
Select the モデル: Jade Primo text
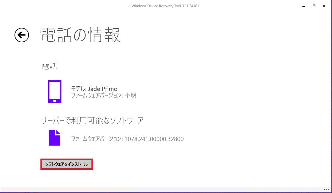tap(94, 89)
